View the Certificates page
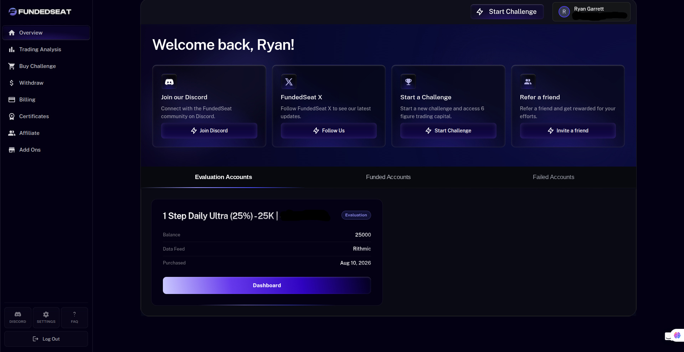 coord(46,116)
